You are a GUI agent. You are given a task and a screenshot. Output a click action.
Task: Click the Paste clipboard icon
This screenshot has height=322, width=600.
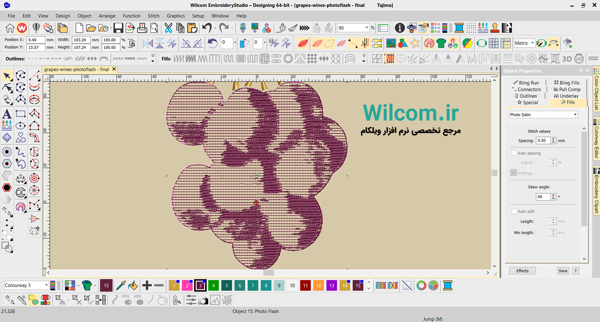tap(192, 28)
